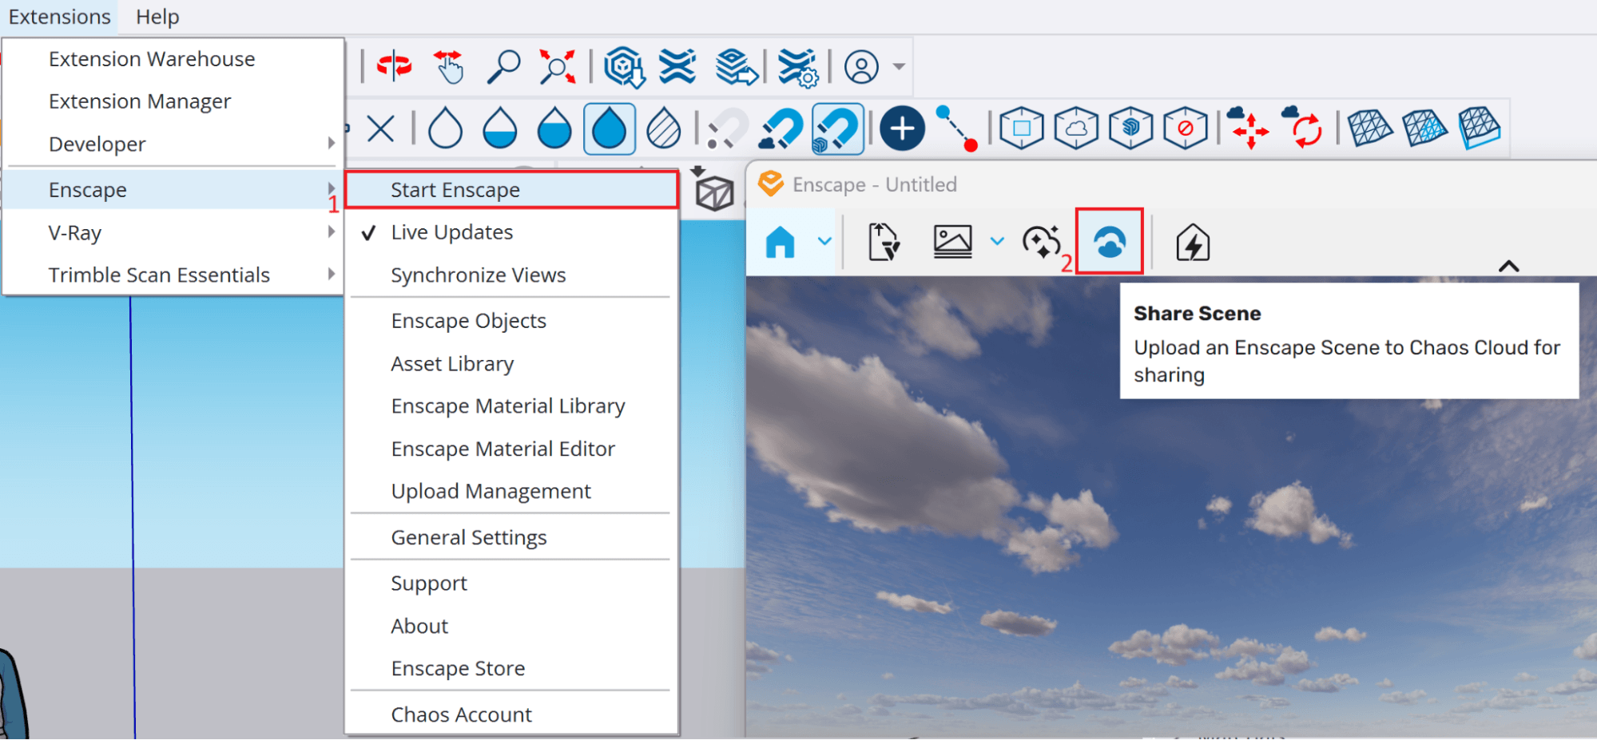Open the Home button dropdown arrow
This screenshot has height=740, width=1597.
pyautogui.click(x=823, y=241)
